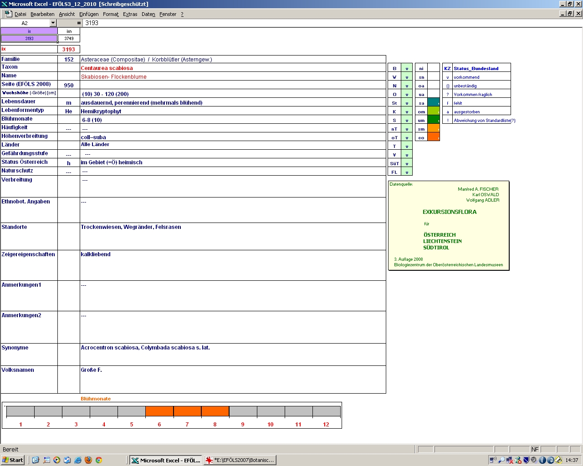Click the volume speaker tray icon

pos(534,460)
